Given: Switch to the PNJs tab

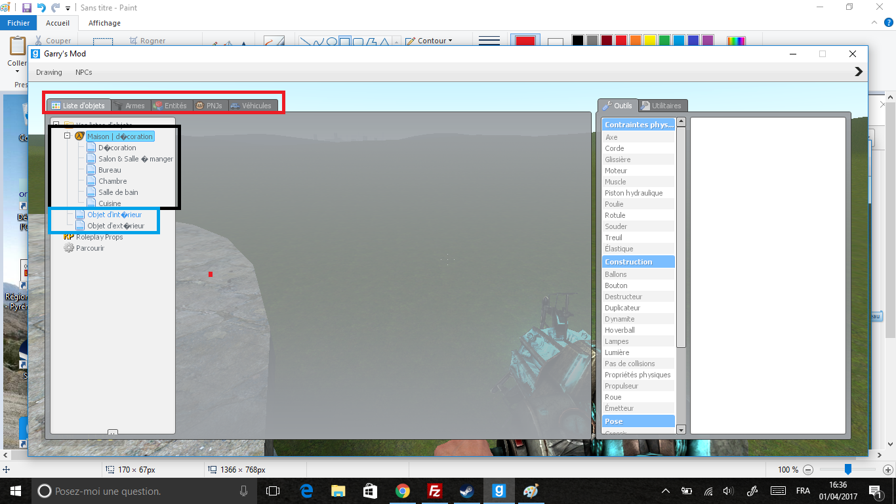Looking at the screenshot, I should (x=209, y=106).
